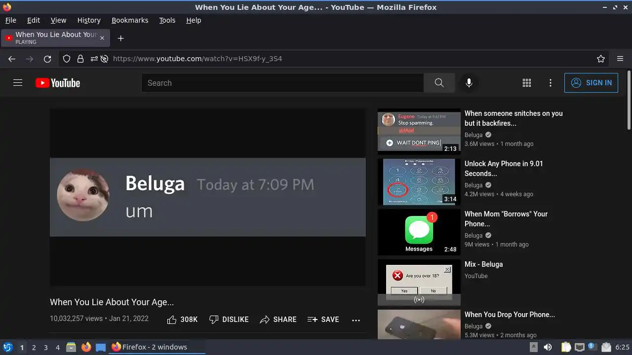Screen dimensions: 632x355
Task: Open the clipboard tray icon
Action: (566, 347)
